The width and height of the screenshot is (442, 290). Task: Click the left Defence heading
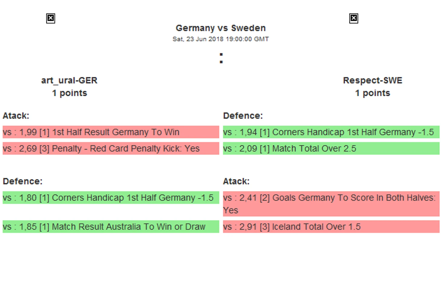tap(23, 181)
